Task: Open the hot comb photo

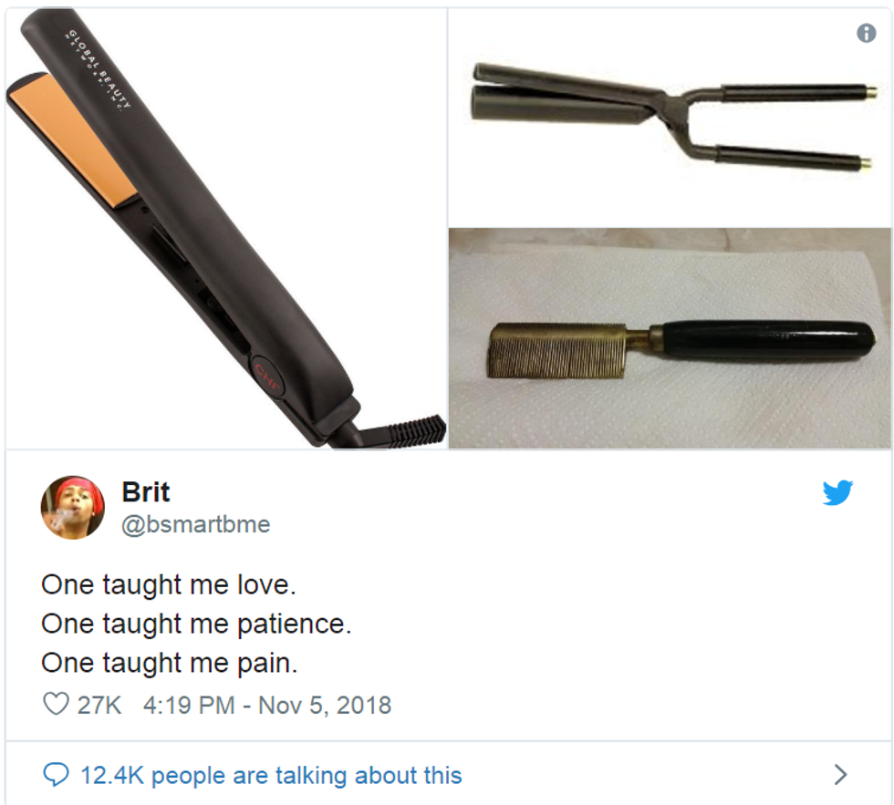Action: (x=670, y=338)
